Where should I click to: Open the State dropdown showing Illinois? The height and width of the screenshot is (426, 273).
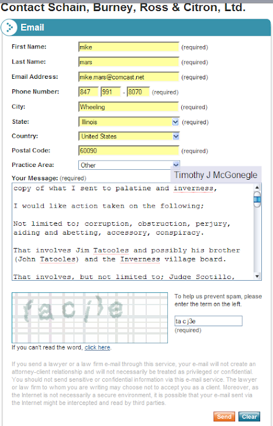129,122
